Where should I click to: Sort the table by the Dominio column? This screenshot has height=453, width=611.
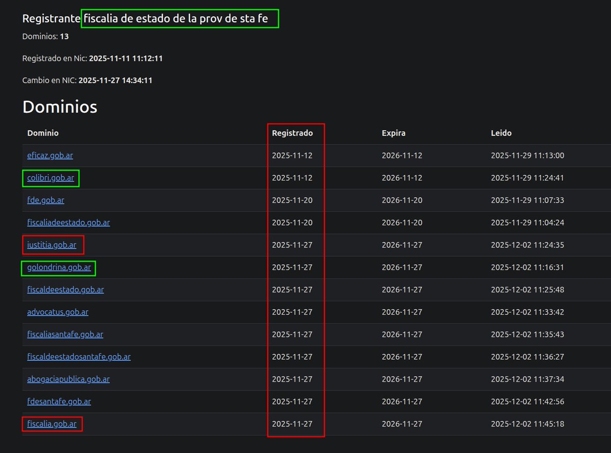43,133
